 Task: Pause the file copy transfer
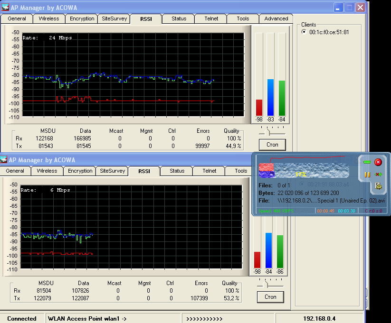[367, 175]
